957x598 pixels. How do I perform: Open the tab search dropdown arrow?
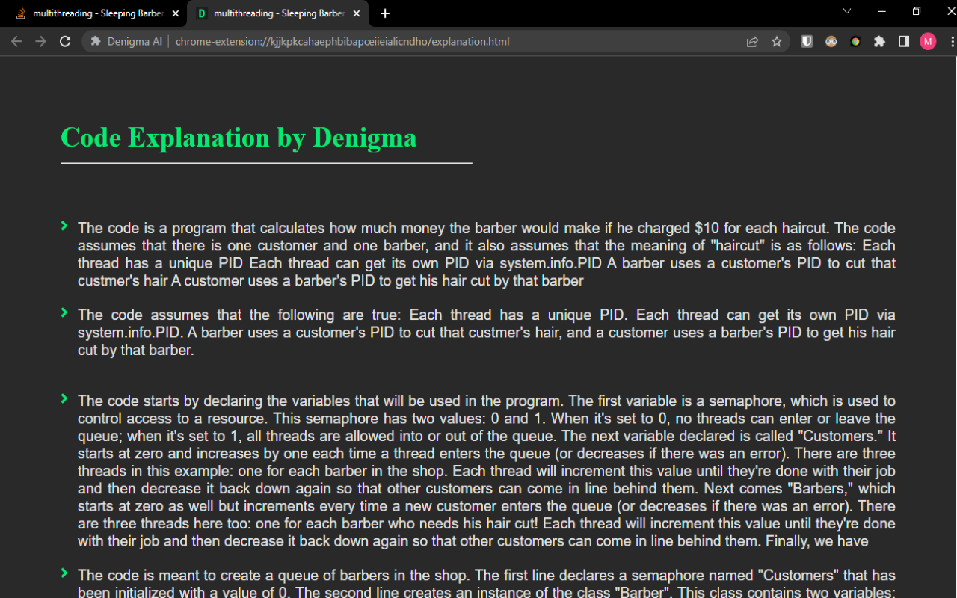pos(847,11)
